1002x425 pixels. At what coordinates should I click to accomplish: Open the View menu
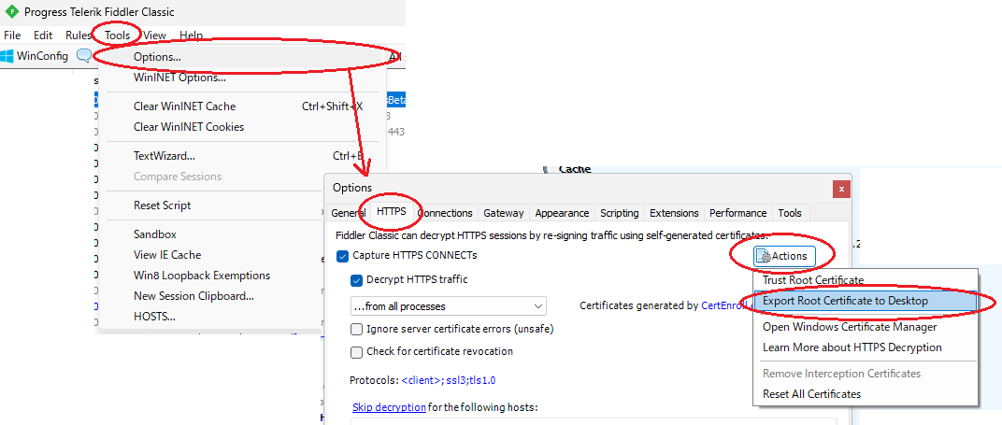pyautogui.click(x=154, y=35)
